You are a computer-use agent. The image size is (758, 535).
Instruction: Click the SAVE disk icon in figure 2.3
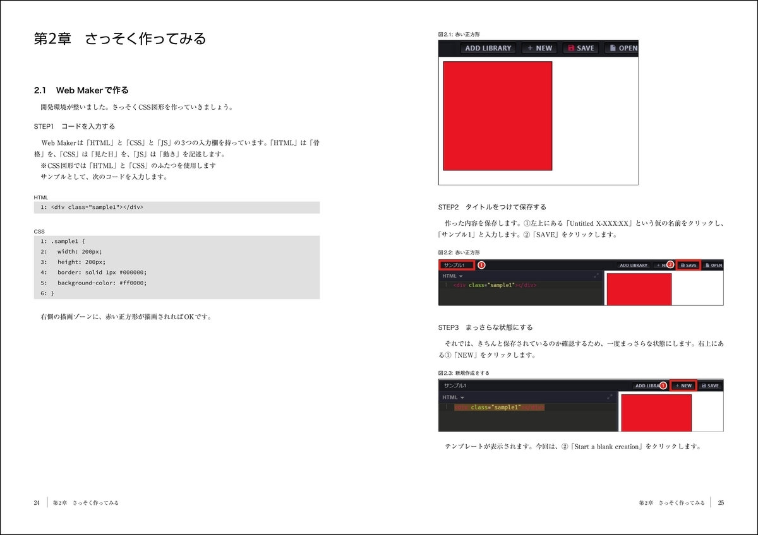coord(704,385)
